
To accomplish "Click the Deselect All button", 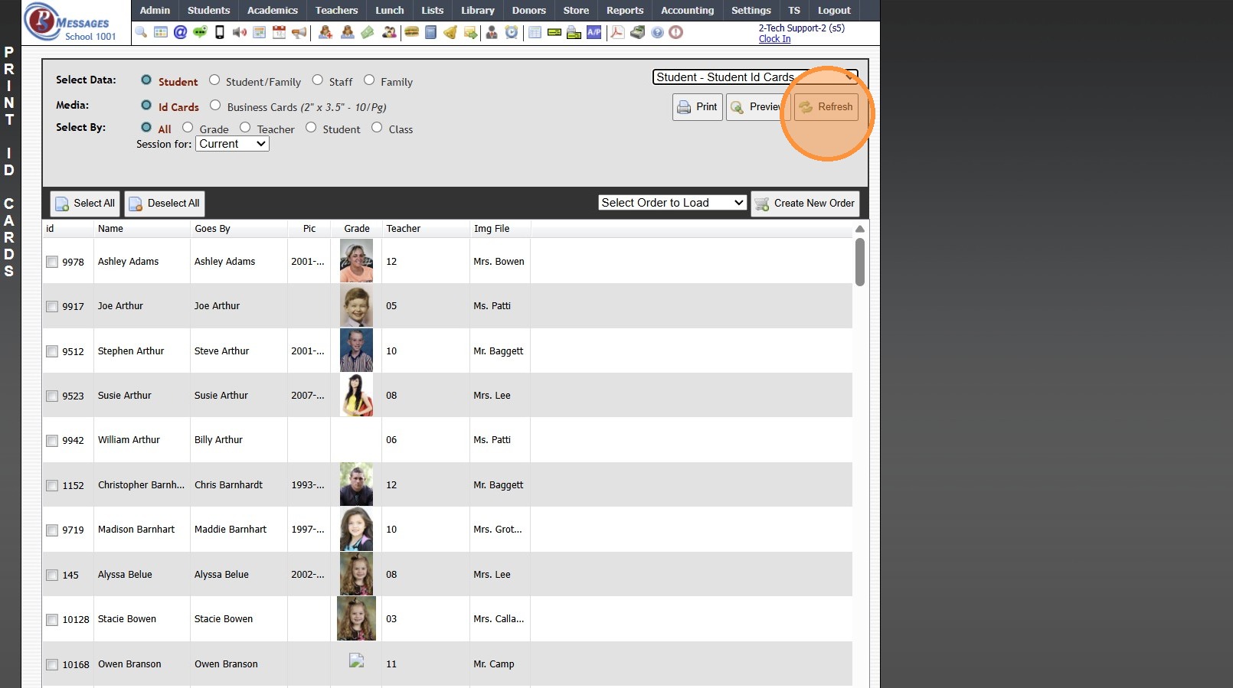I will [x=165, y=204].
